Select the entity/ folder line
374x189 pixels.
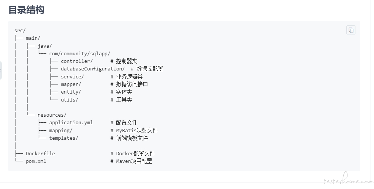pos(71,92)
